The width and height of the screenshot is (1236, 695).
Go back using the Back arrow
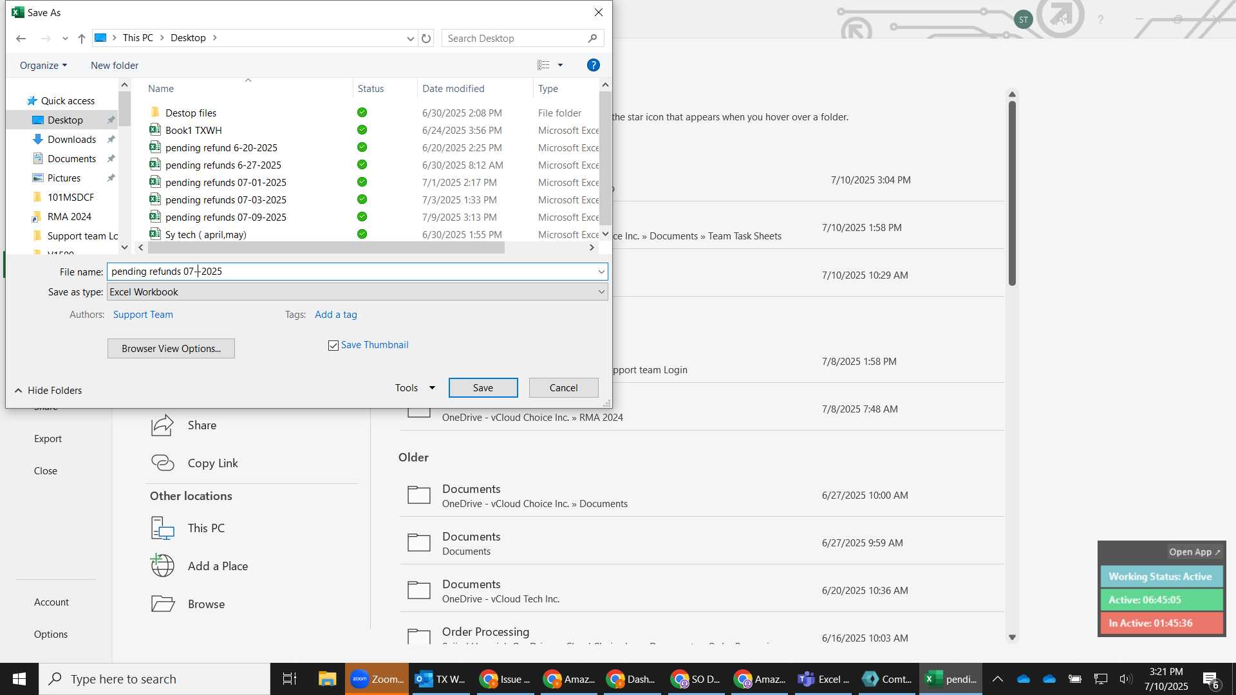click(x=21, y=39)
